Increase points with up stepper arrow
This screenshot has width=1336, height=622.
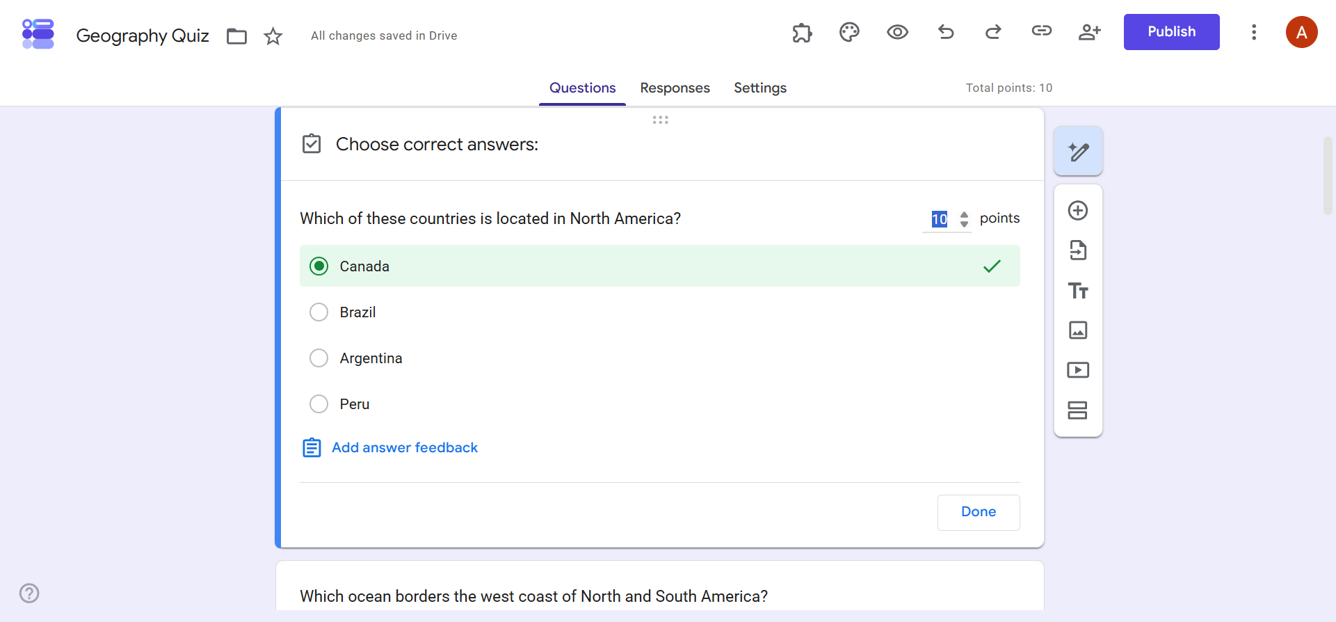pos(964,214)
